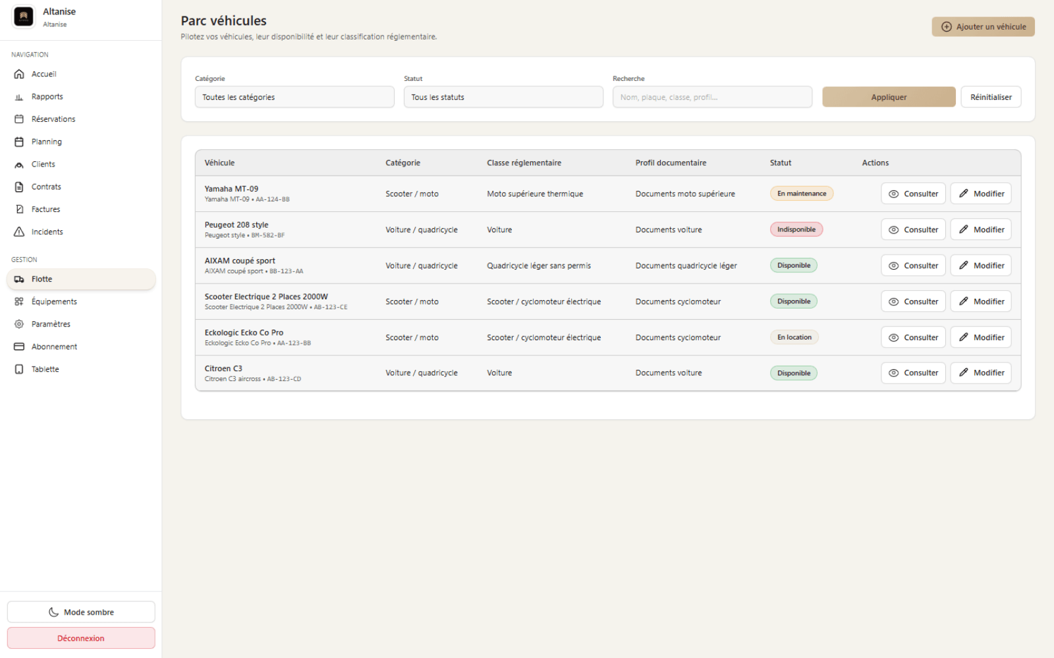This screenshot has height=658, width=1054.
Task: Open the Catégorie filter dropdown
Action: [x=294, y=97]
